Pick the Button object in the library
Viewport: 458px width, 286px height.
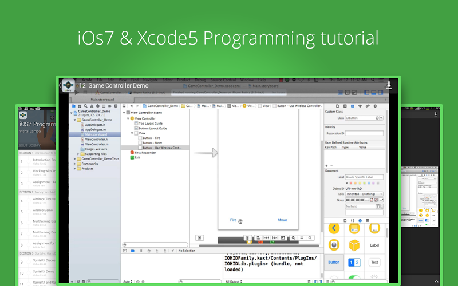(x=334, y=262)
